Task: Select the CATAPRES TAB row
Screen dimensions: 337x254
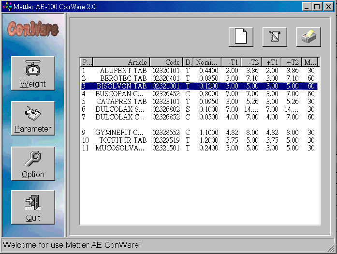Action: pyautogui.click(x=199, y=102)
